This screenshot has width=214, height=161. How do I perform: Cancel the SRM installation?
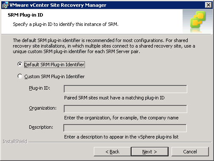pyautogui.click(x=190, y=152)
